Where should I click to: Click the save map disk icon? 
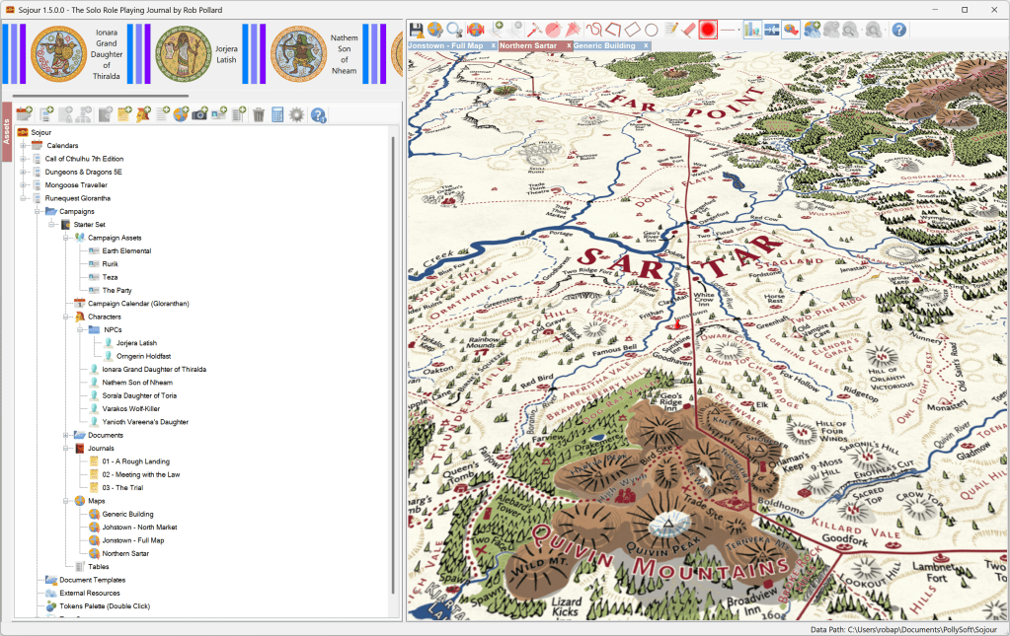pos(417,30)
